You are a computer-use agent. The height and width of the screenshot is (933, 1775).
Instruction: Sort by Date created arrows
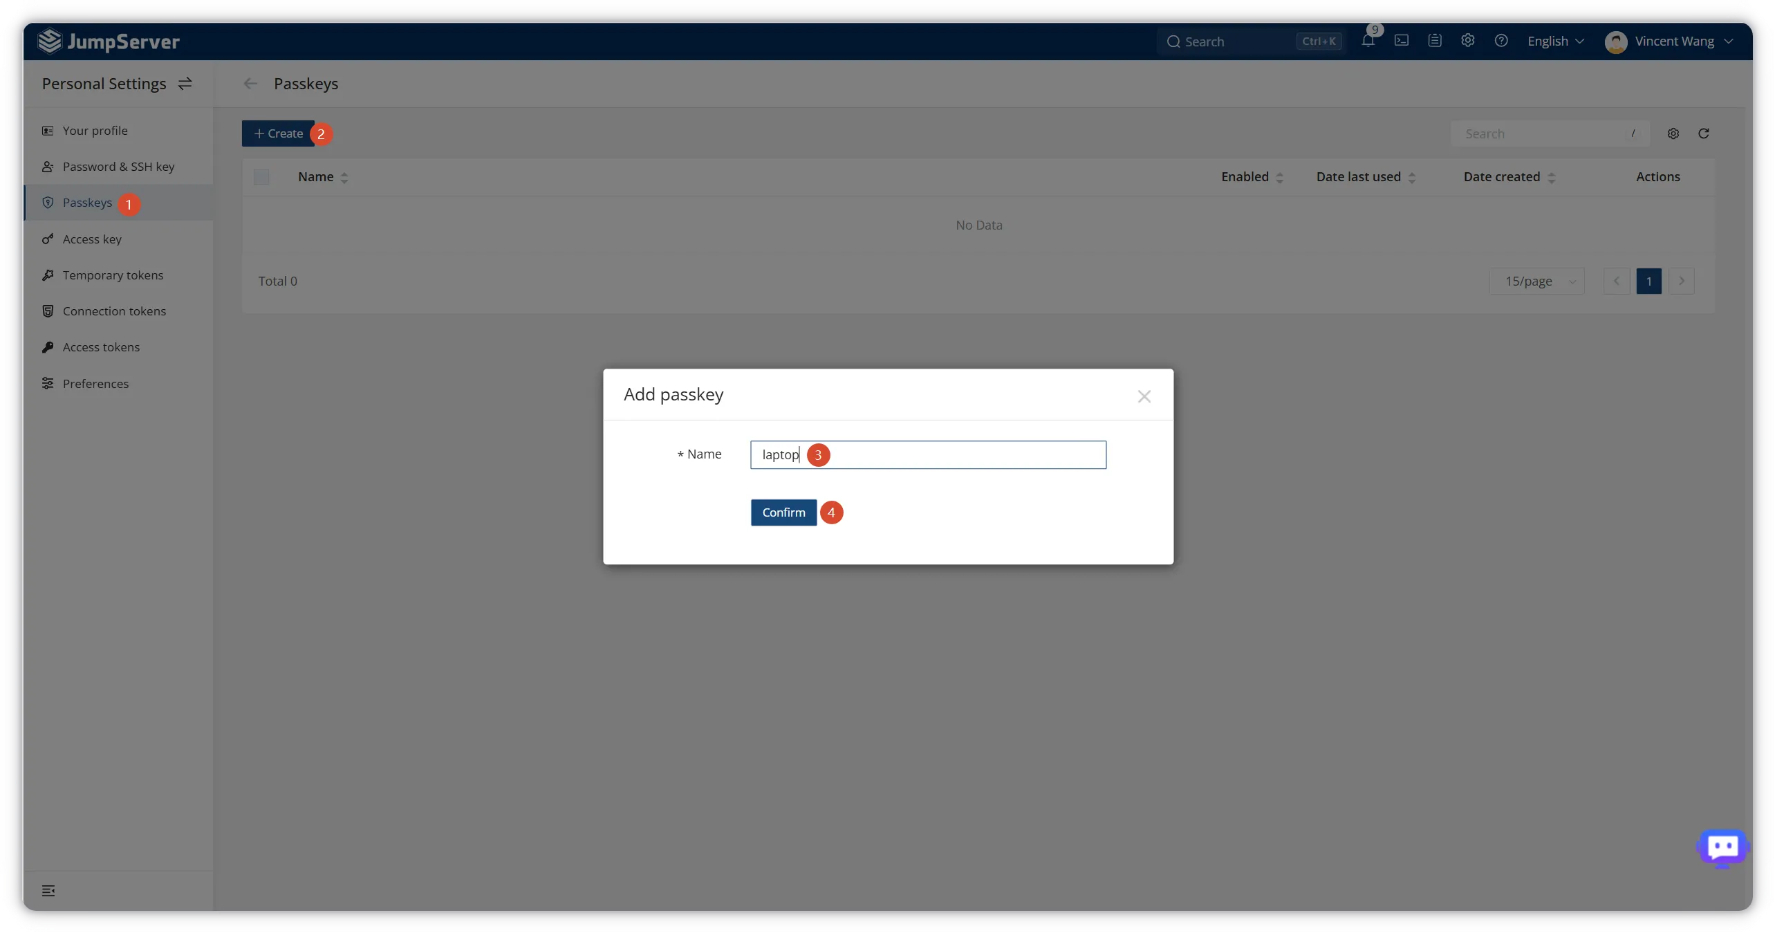[x=1552, y=178]
